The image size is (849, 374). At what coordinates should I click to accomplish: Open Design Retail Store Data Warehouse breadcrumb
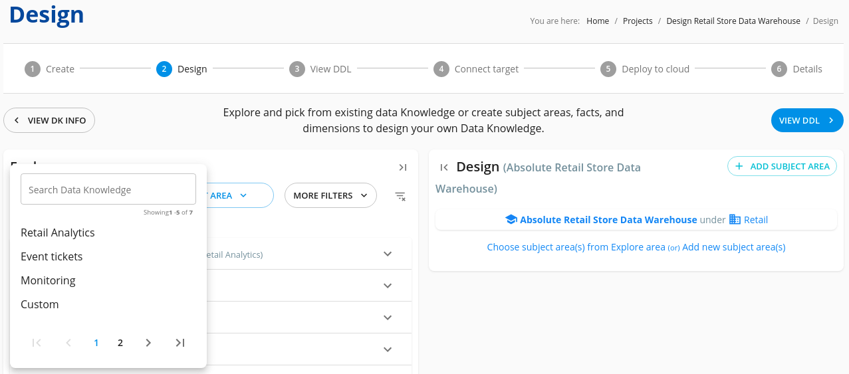click(733, 21)
